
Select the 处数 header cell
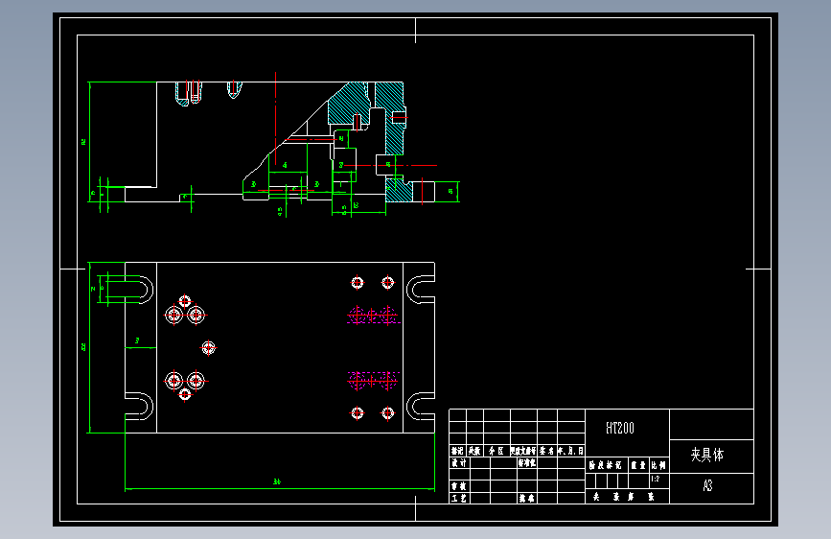474,451
